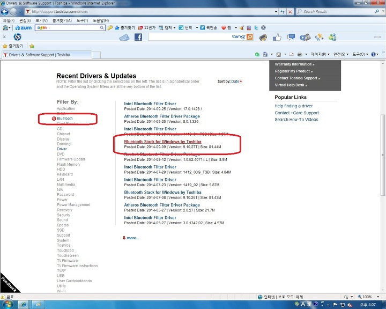Click the zum toolbar search input box
Screen dimensions: 386x309
pyautogui.click(x=70, y=28)
